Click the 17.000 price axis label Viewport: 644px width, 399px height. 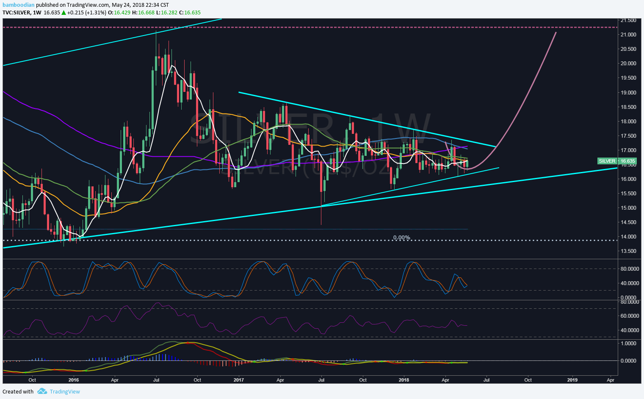pos(628,150)
